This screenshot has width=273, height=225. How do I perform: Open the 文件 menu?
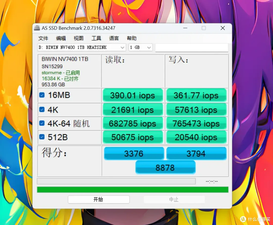pyautogui.click(x=43, y=38)
